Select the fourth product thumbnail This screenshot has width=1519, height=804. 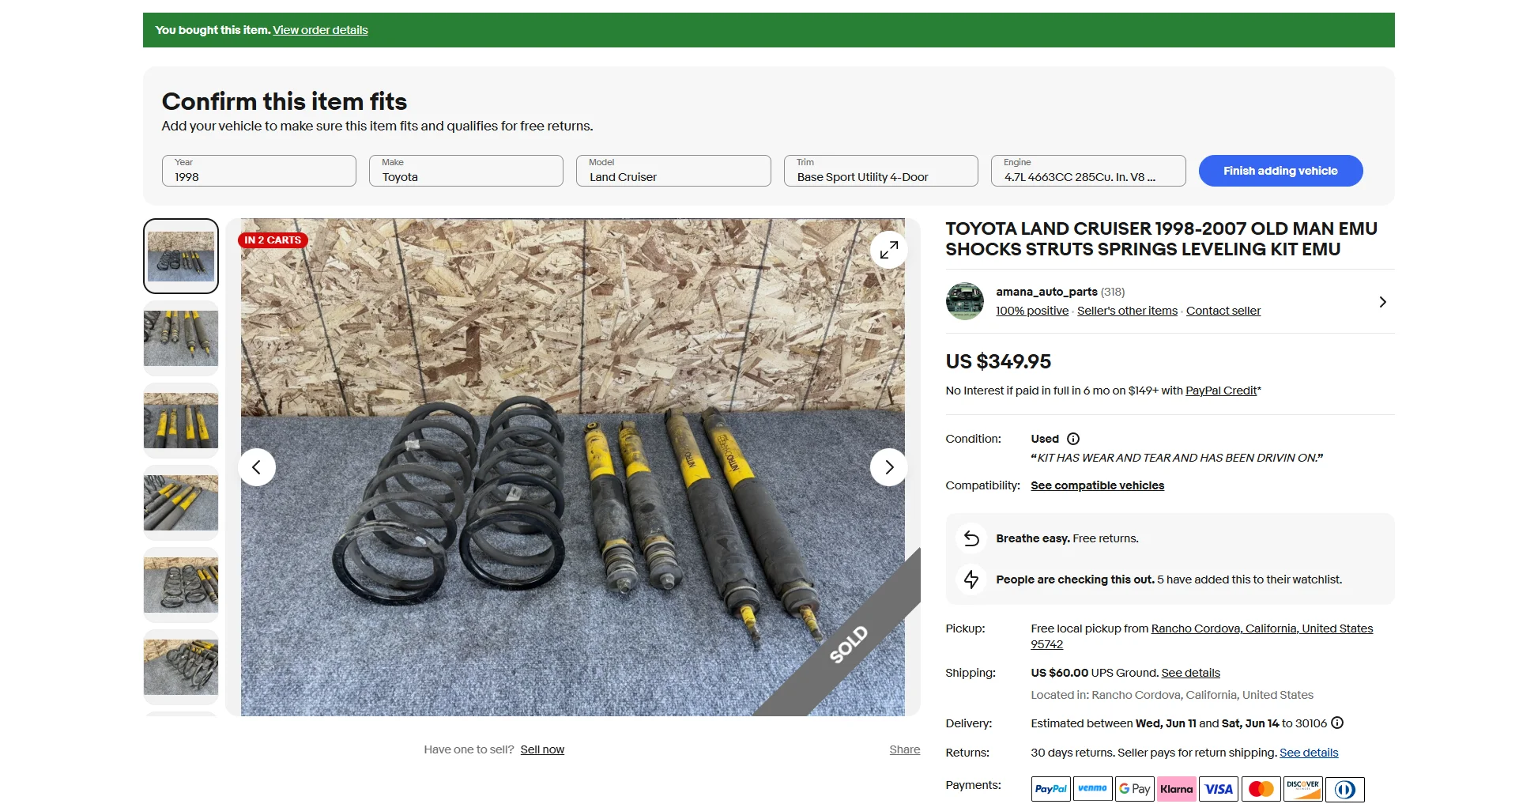[x=181, y=503]
